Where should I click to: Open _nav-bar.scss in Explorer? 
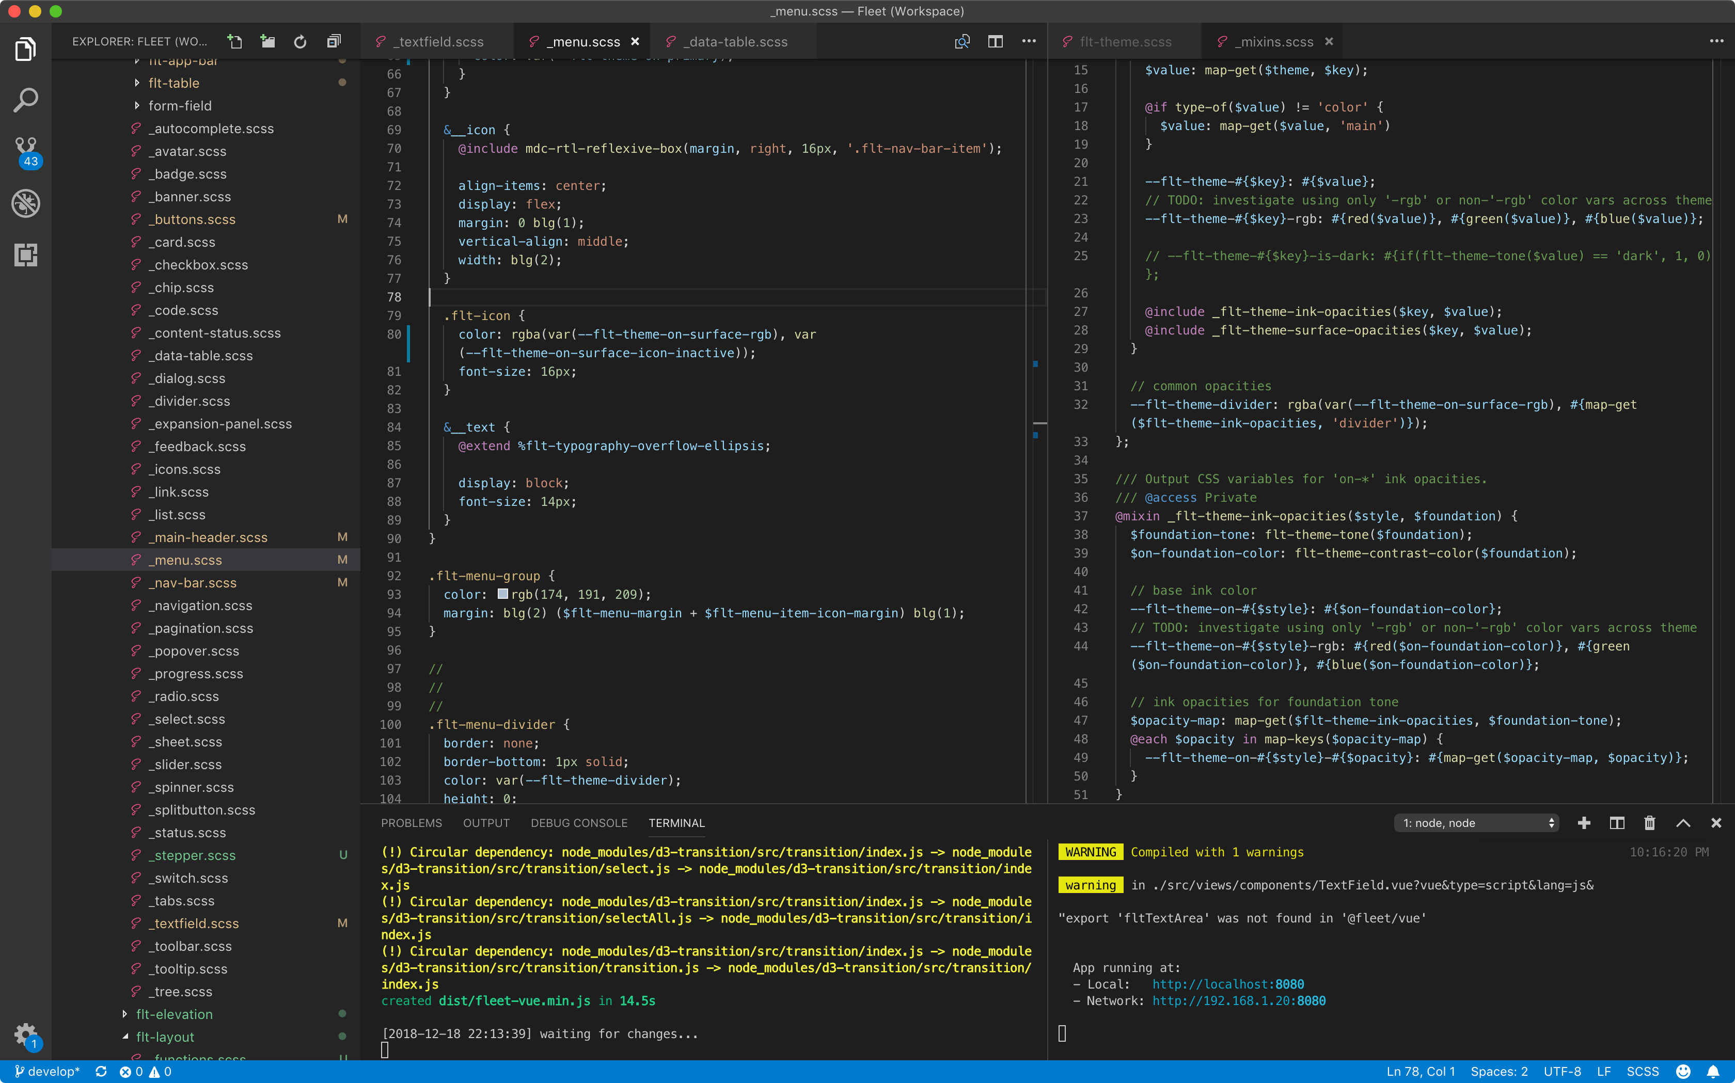(206, 582)
